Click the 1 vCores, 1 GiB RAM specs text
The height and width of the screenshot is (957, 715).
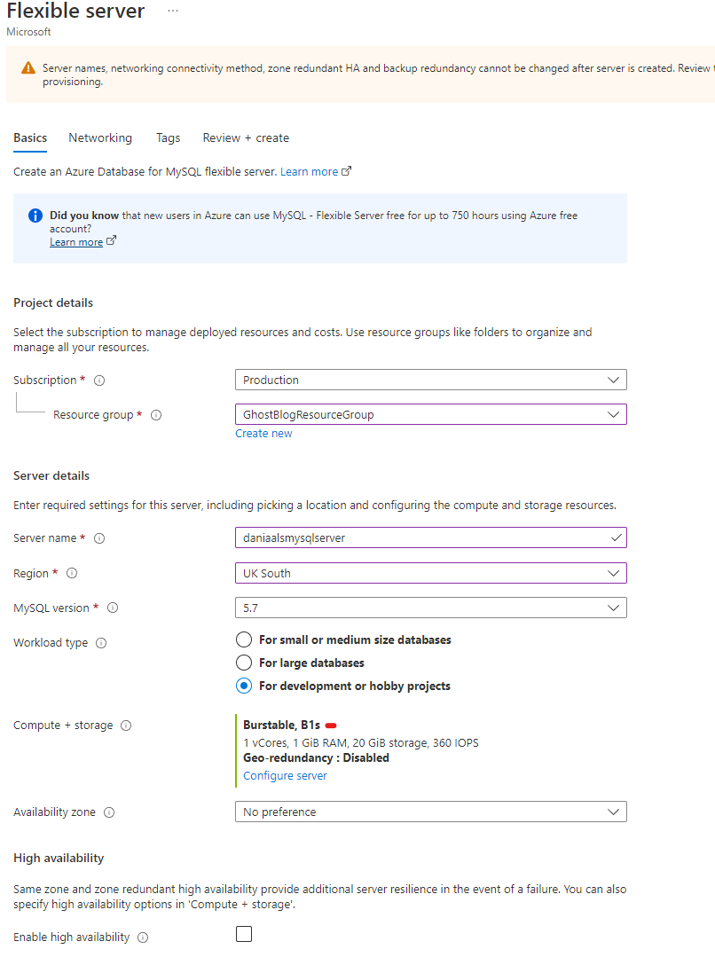tap(361, 742)
